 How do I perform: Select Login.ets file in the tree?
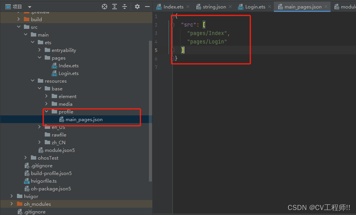[69, 73]
